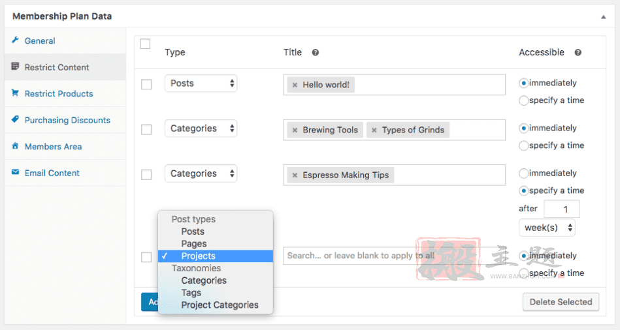Open the week(s) period dropdown

point(547,228)
